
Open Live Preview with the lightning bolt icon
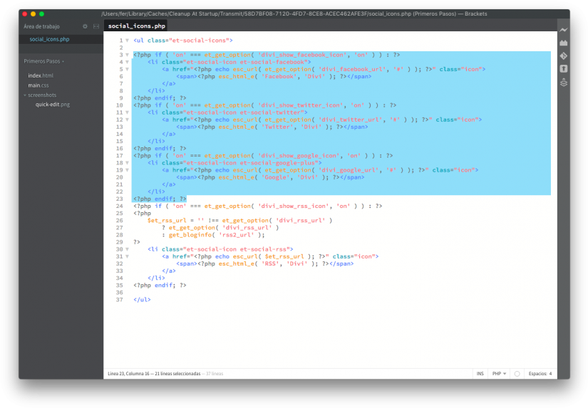563,30
